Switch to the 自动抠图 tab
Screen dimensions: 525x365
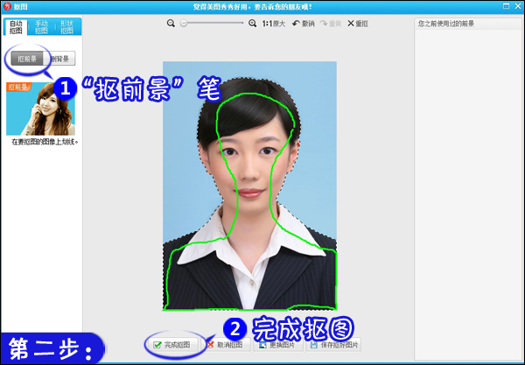tap(17, 27)
